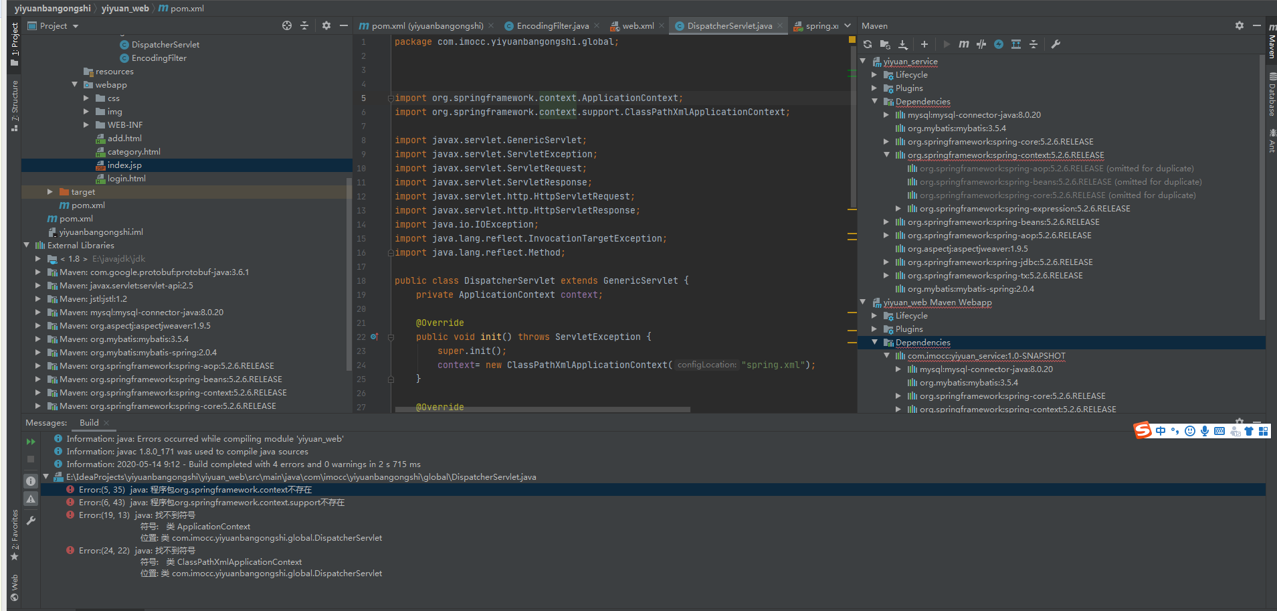This screenshot has height=611, width=1277.
Task: Click locate-in-tree target icon in Project panel
Action: [287, 25]
